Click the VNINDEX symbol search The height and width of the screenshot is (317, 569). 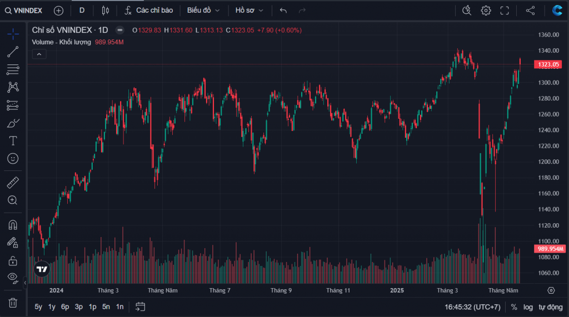[23, 11]
